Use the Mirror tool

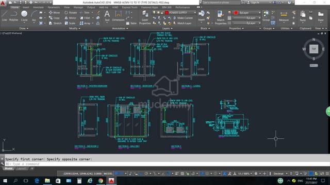pyautogui.click(x=70, y=18)
